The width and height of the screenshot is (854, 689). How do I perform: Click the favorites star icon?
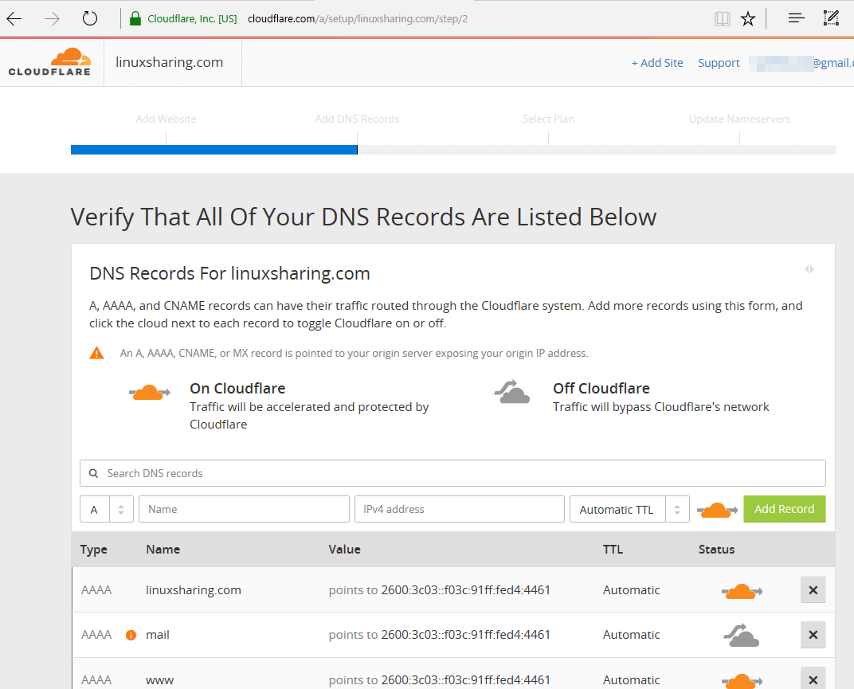(748, 18)
